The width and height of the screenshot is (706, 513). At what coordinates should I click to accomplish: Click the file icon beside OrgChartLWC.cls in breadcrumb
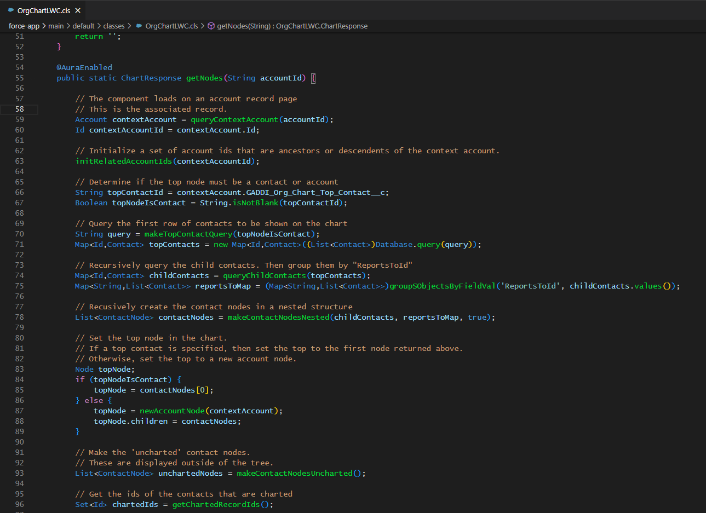[x=138, y=26]
